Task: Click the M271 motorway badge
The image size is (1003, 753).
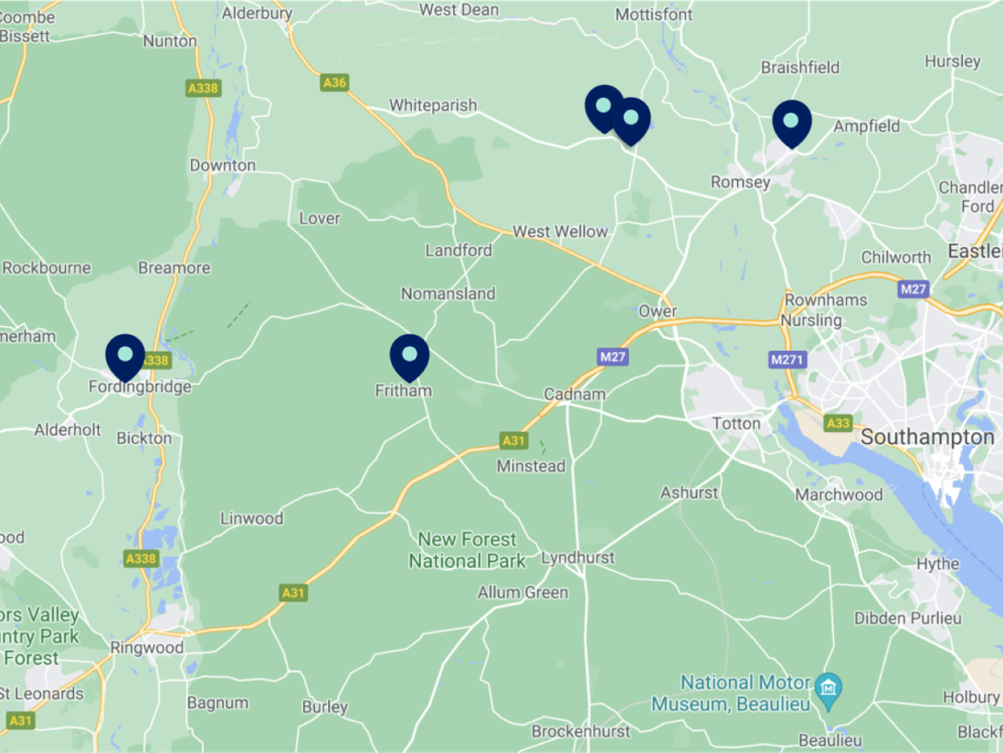Action: click(x=787, y=359)
